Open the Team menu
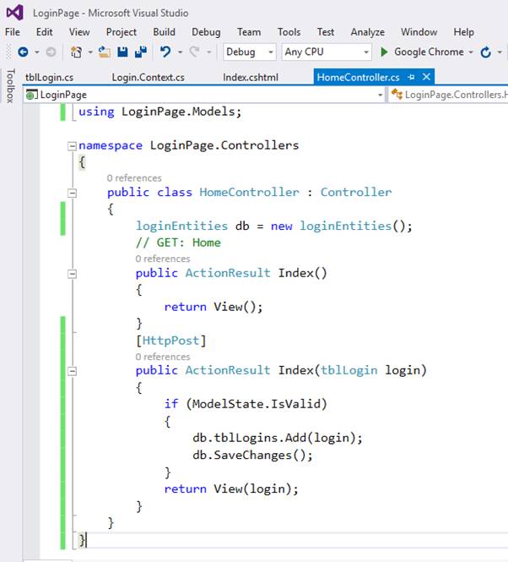Image resolution: width=508 pixels, height=562 pixels. 249,32
